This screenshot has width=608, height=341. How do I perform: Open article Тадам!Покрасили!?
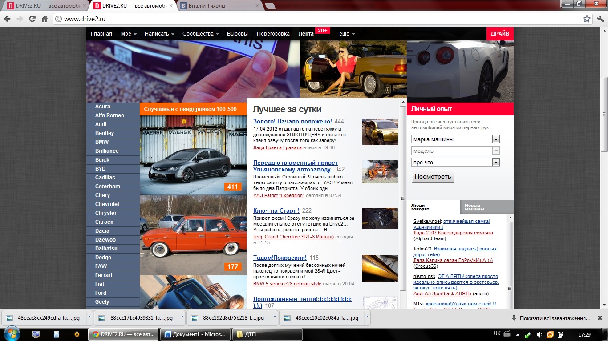tap(280, 258)
